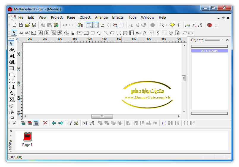Open the Arrange menu
The width and height of the screenshot is (239, 167).
(x=101, y=18)
